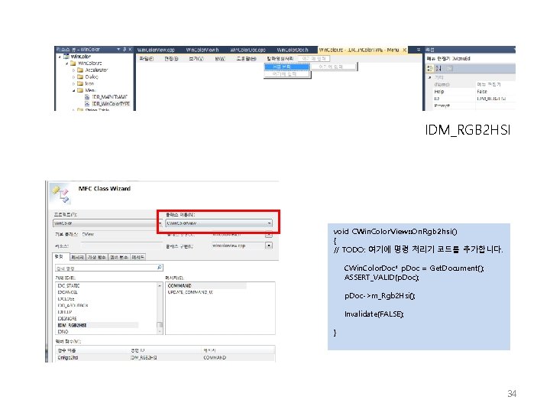
Task: Close the WinColor.rc IDR_WinColorTYPE Menu tab
Action: point(404,50)
